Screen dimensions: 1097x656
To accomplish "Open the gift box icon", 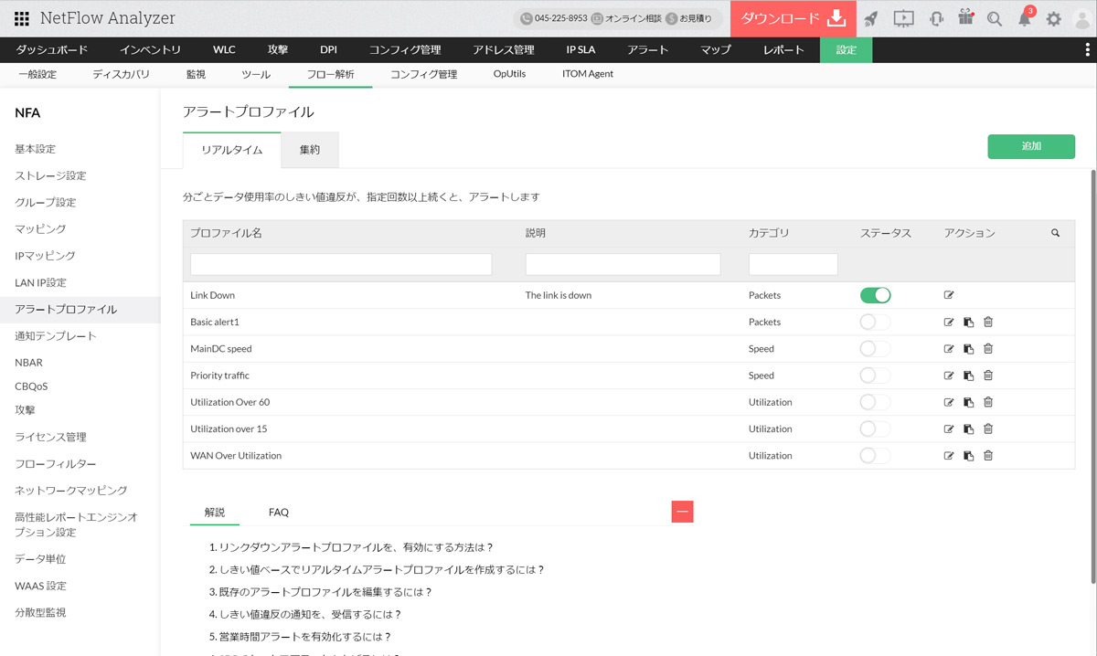I will click(x=965, y=17).
